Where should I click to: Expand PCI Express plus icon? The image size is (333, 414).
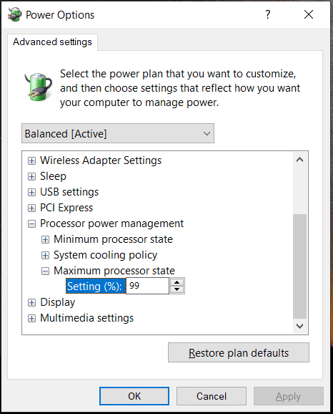pos(31,208)
